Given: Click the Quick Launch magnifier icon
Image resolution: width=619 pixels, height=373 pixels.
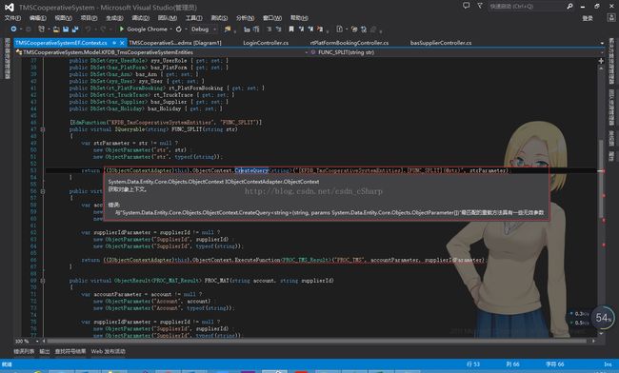Looking at the screenshot, I should point(569,7).
